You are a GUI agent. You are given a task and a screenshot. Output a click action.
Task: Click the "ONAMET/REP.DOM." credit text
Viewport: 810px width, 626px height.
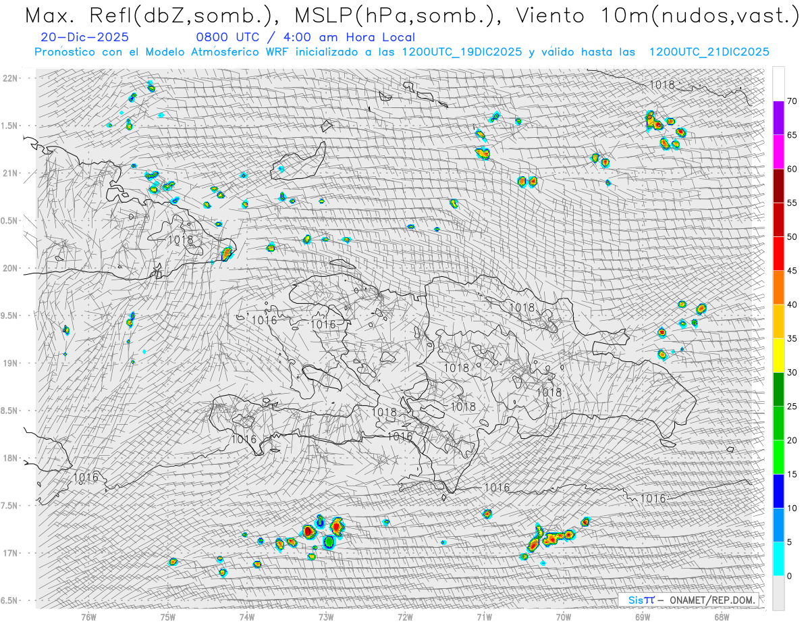pyautogui.click(x=713, y=600)
